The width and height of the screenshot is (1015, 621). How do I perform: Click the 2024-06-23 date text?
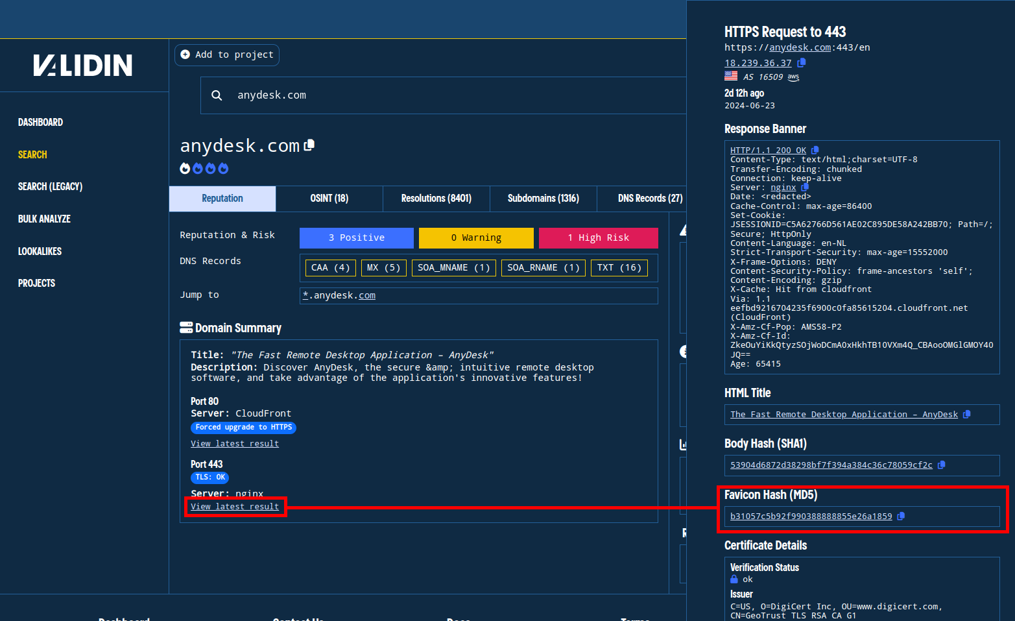750,106
